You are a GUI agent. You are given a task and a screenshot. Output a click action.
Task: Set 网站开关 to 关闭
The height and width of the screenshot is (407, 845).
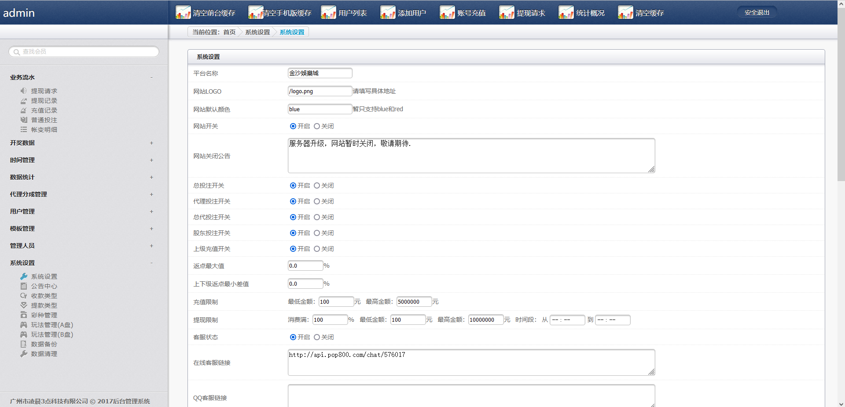[317, 126]
